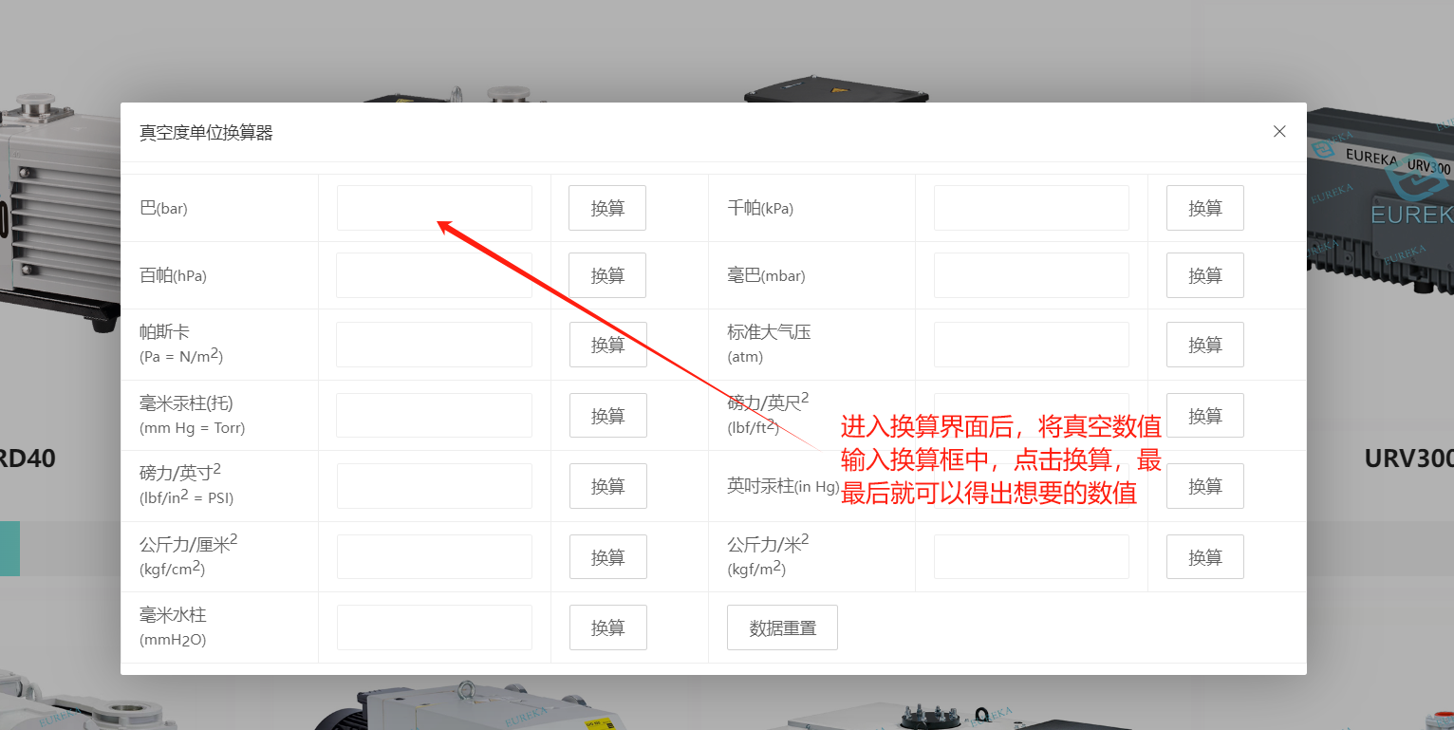This screenshot has width=1454, height=730.
Task: Click the atm (标准大气压) input field
Action: 1031,345
